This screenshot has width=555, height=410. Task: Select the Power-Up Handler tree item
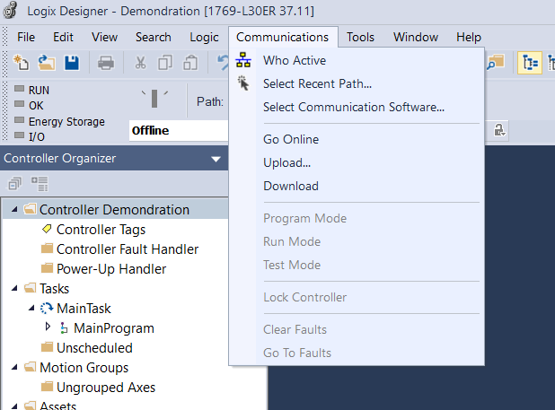(110, 269)
